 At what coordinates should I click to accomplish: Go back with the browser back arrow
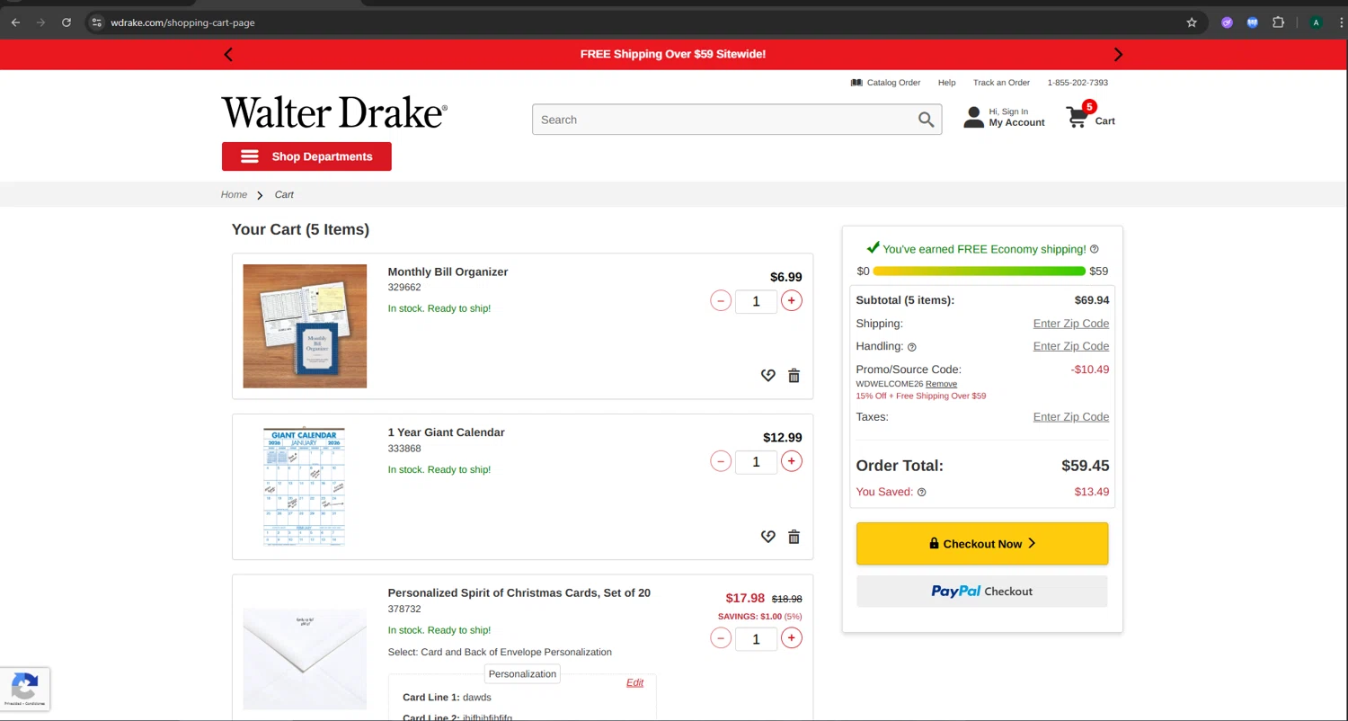pyautogui.click(x=15, y=22)
